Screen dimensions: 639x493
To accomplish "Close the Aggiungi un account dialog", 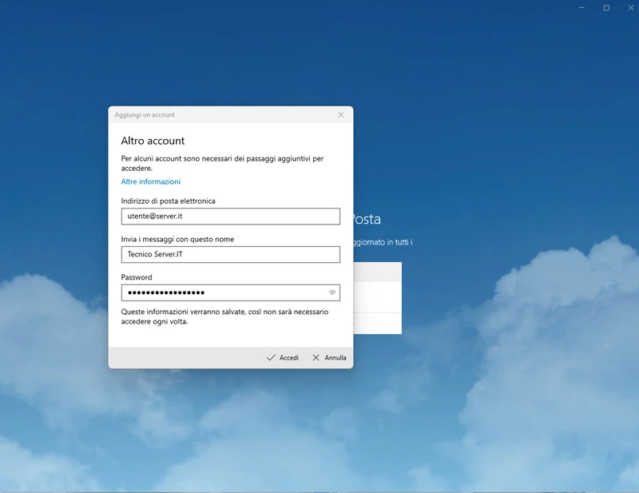I will [341, 114].
